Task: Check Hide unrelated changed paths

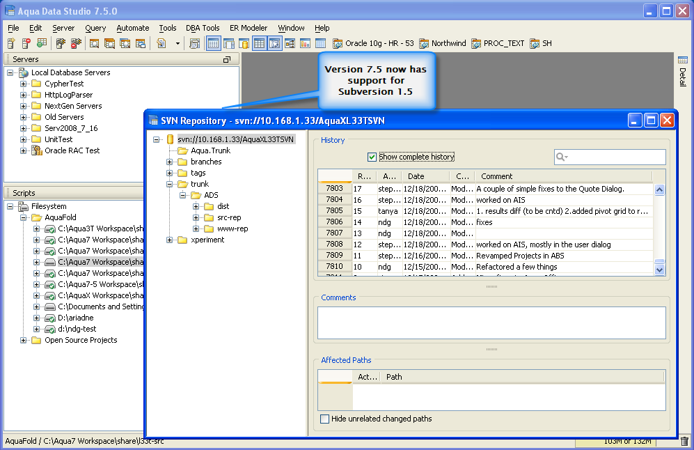Action: point(325,419)
